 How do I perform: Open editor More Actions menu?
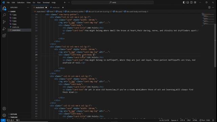[213, 7]
